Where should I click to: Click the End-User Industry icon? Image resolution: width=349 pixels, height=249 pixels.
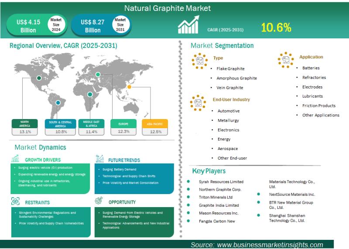click(198, 102)
